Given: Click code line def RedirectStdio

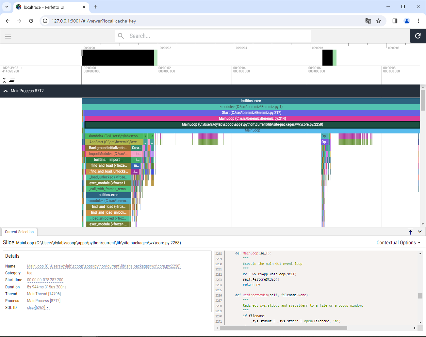Looking at the screenshot, I should (272, 295).
